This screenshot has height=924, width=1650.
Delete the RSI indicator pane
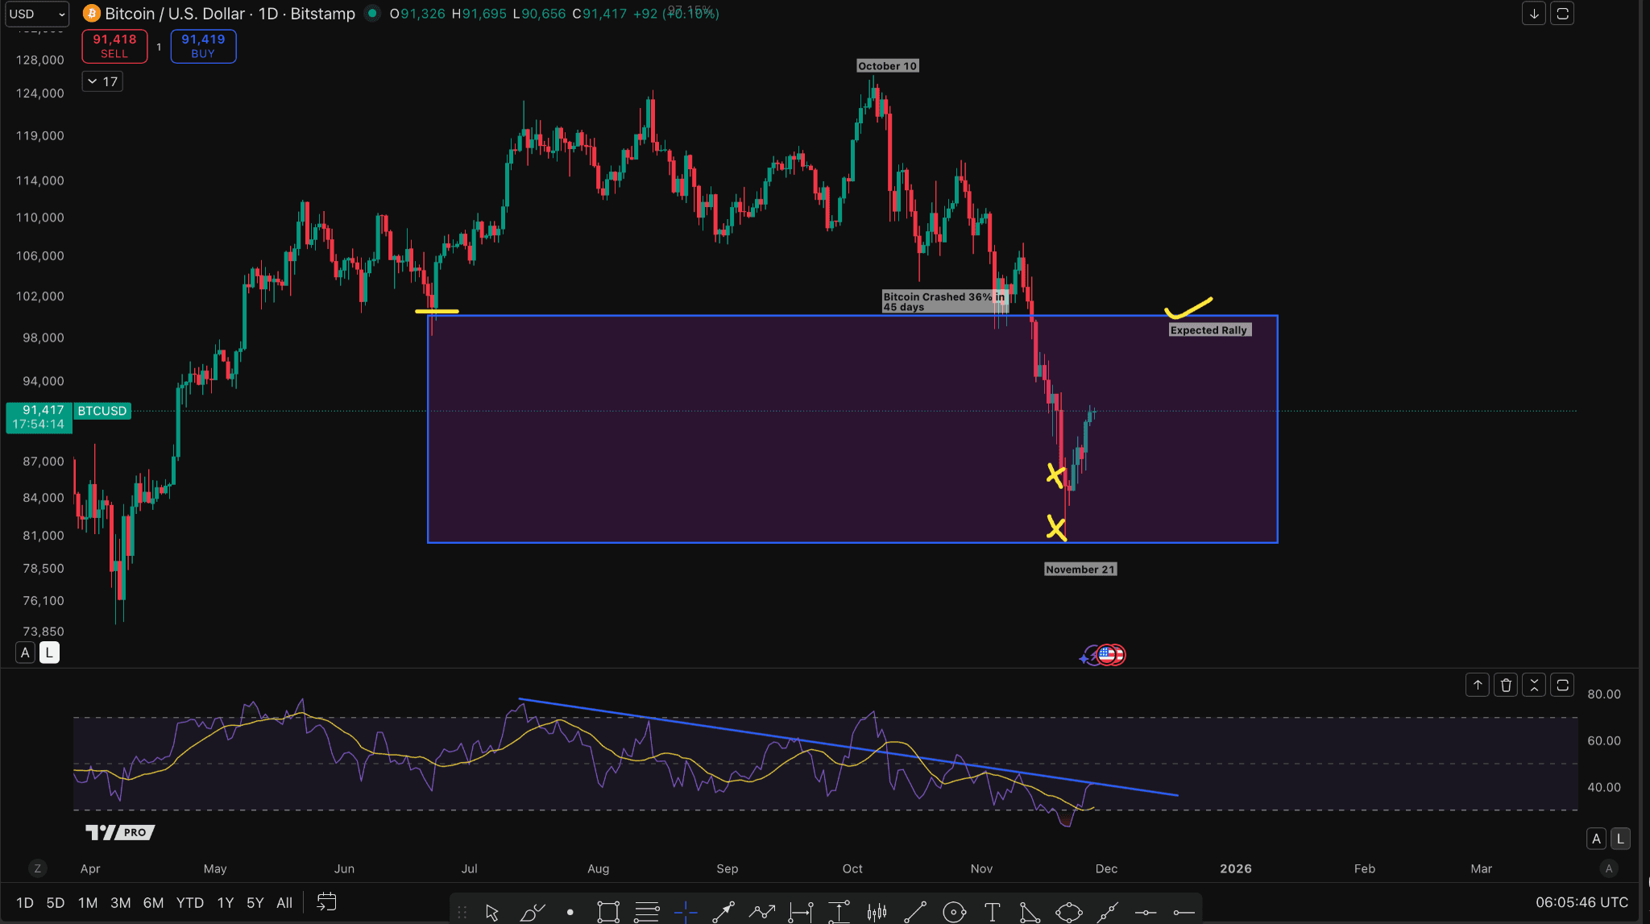1506,686
